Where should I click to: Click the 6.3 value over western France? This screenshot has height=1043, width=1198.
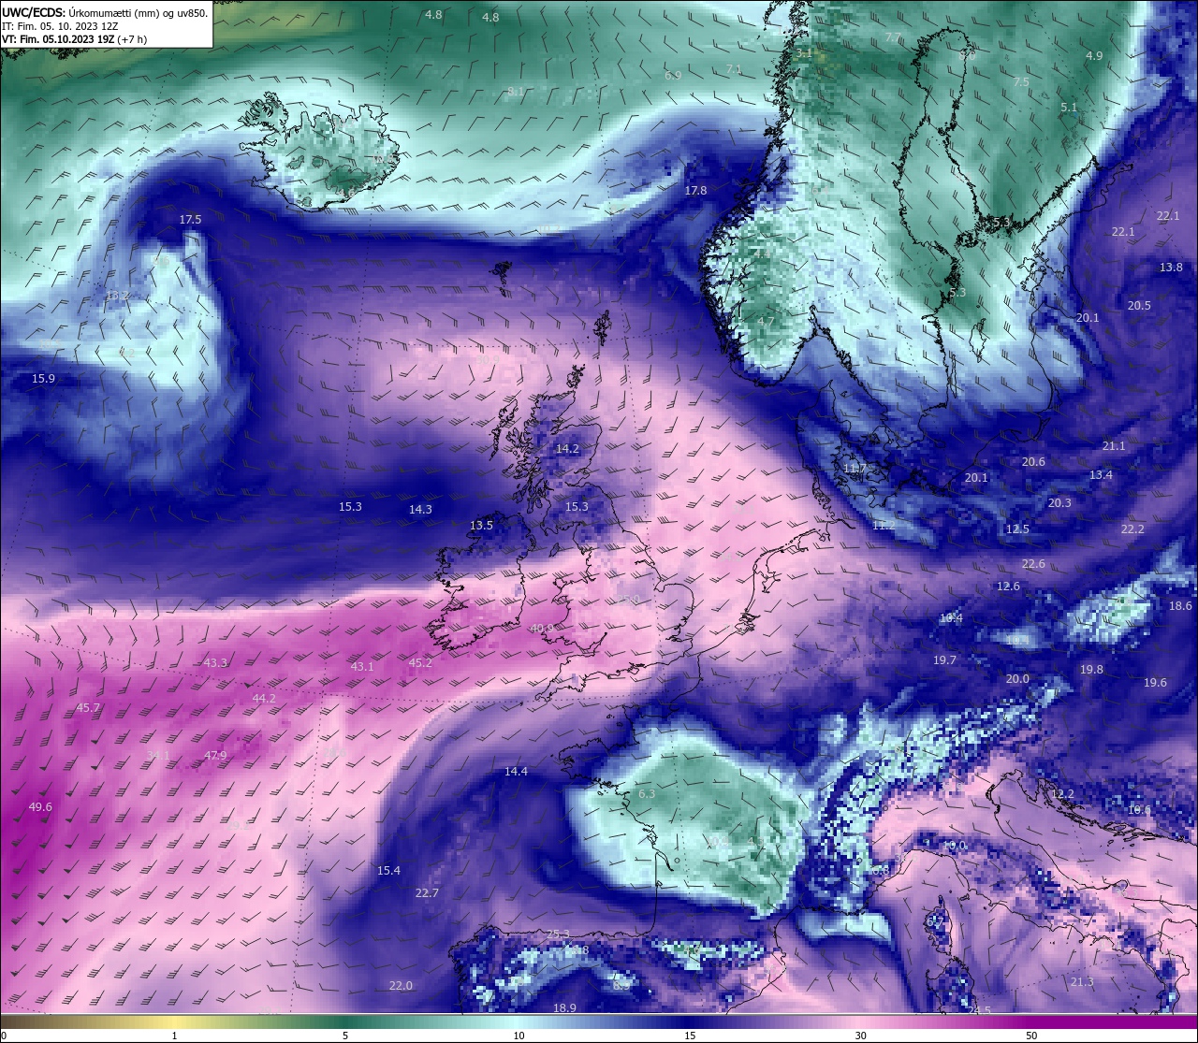click(x=647, y=793)
